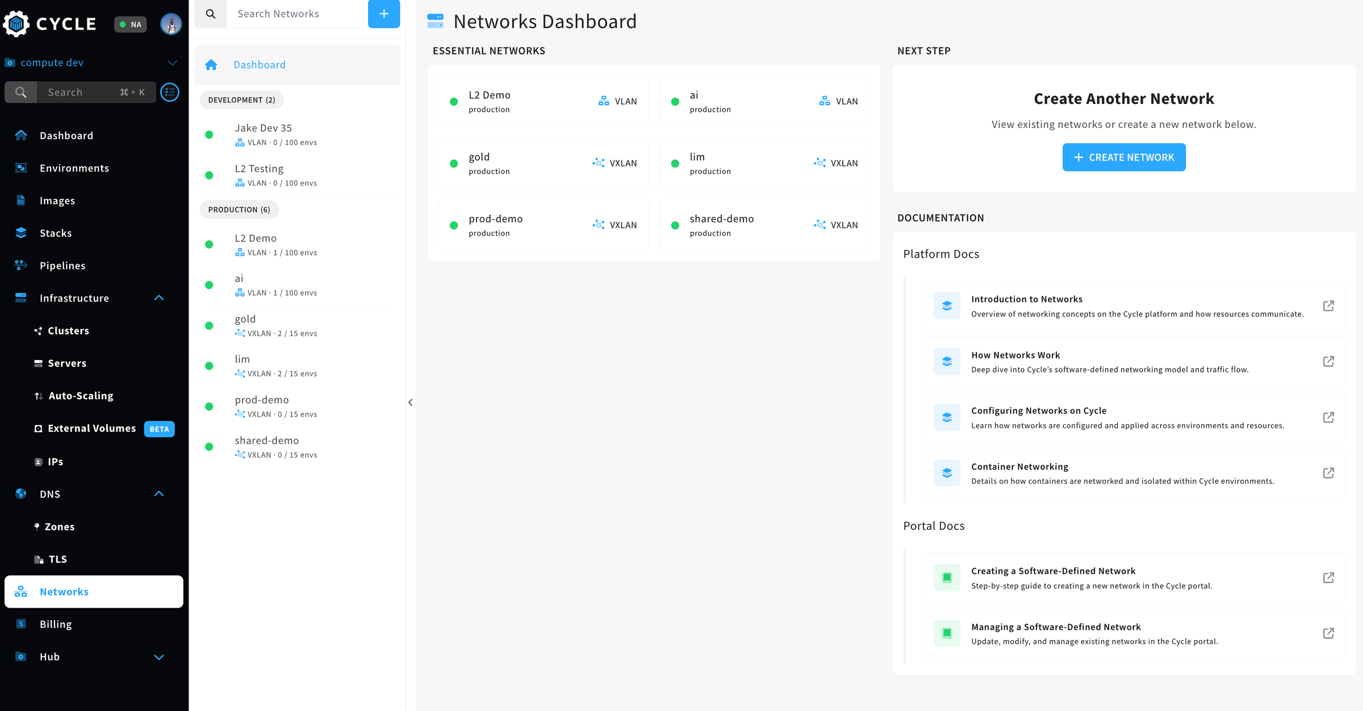This screenshot has height=711, width=1363.
Task: Open the Images section
Action: click(x=57, y=200)
